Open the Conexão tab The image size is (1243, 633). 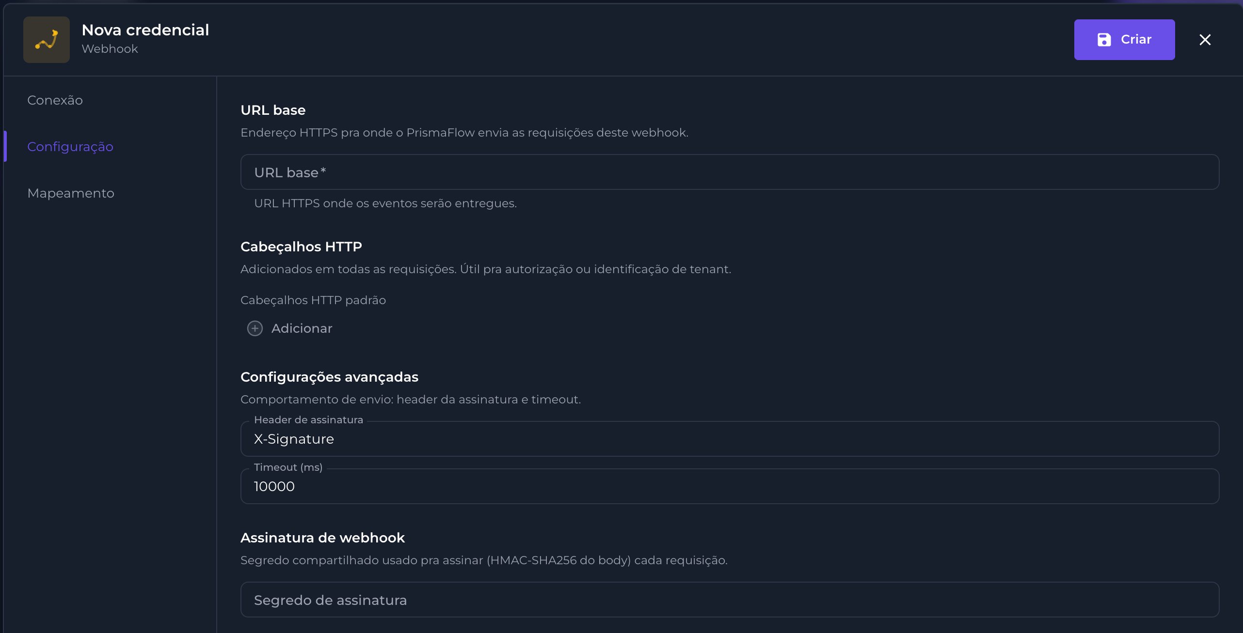(55, 100)
